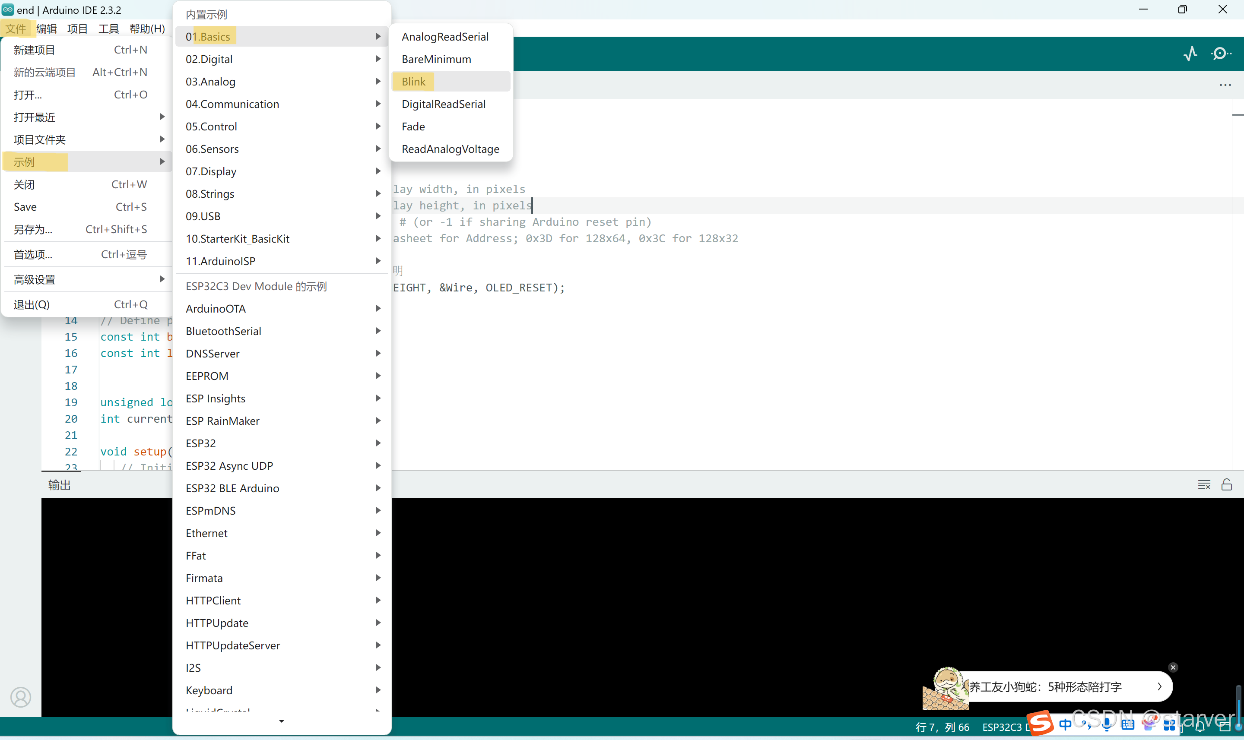Open the 07.Display examples
This screenshot has height=740, width=1244.
tap(282, 171)
